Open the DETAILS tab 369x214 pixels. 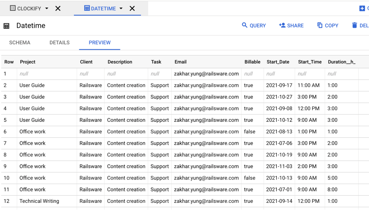pyautogui.click(x=59, y=43)
